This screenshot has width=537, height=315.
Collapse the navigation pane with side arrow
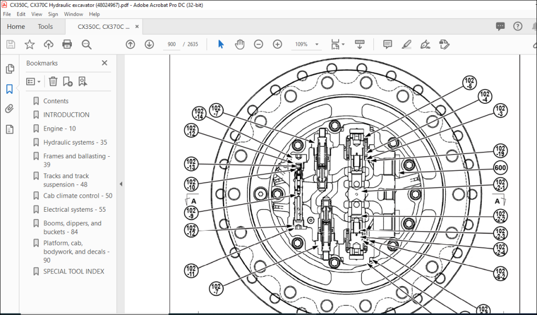pyautogui.click(x=121, y=184)
